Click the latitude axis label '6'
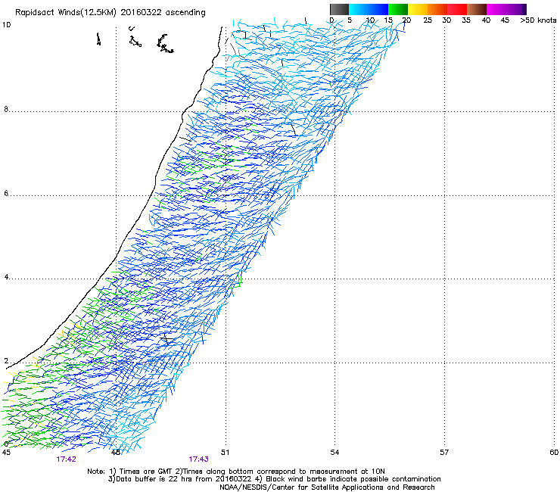The image size is (560, 492). click(x=6, y=193)
